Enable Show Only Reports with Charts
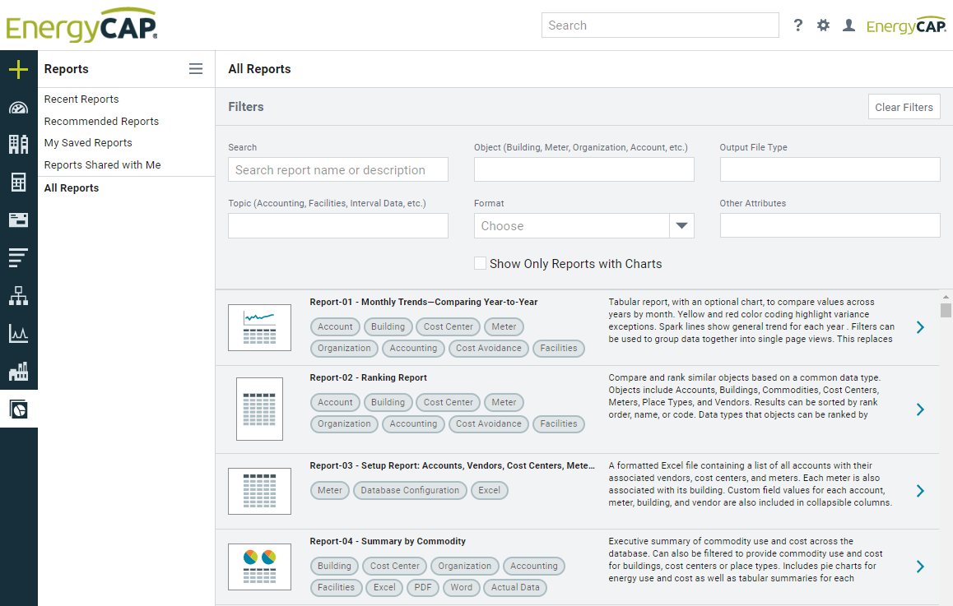Screen dimensions: 953x606 pyautogui.click(x=481, y=263)
